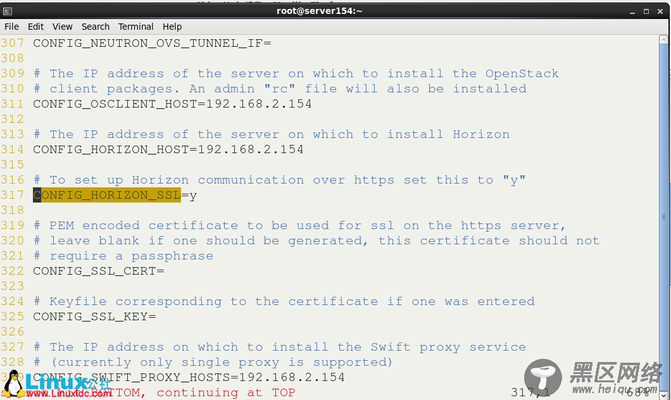Viewport: 671px width, 400px height.
Task: Minimize the root@server154 terminal window
Action: tap(632, 11)
